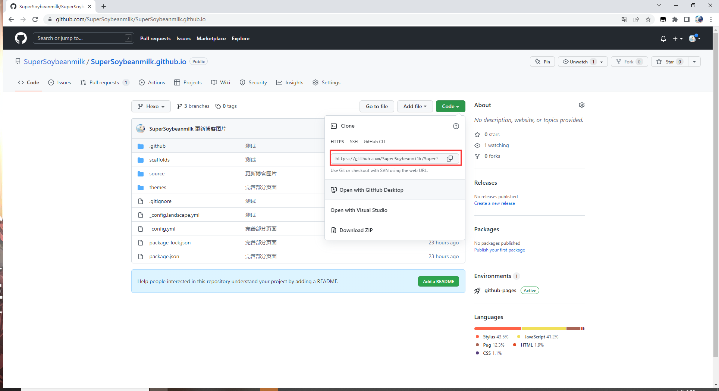Screen dimensions: 719x391
Task: Click the Fork button
Action: tap(629, 62)
